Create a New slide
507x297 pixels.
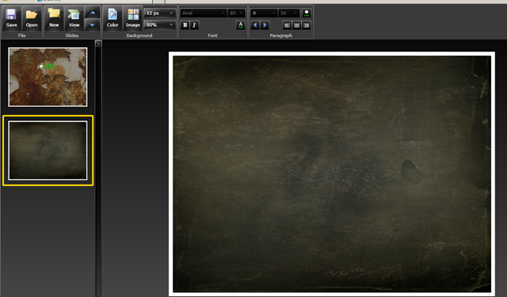click(x=54, y=18)
